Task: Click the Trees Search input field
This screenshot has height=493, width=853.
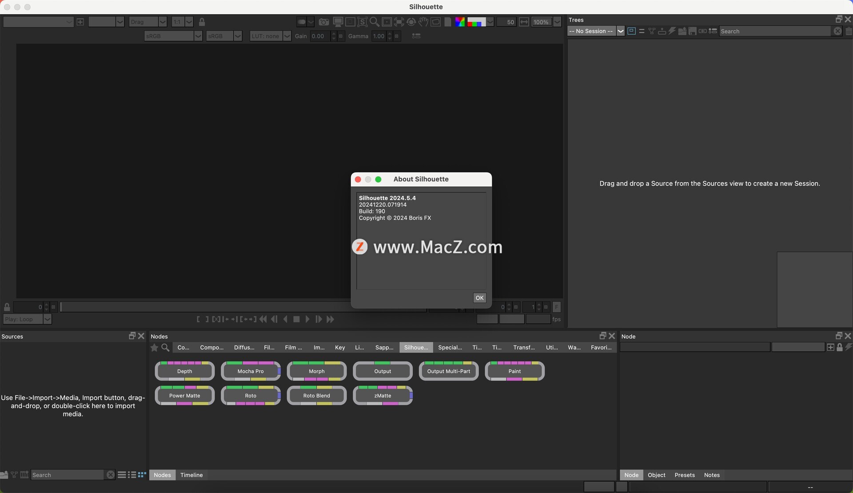Action: (x=775, y=31)
